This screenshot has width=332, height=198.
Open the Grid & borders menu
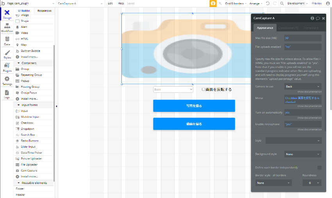pyautogui.click(x=236, y=4)
